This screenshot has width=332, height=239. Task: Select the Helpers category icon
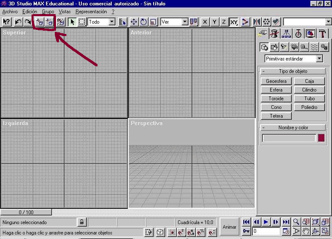pyautogui.click(x=304, y=47)
